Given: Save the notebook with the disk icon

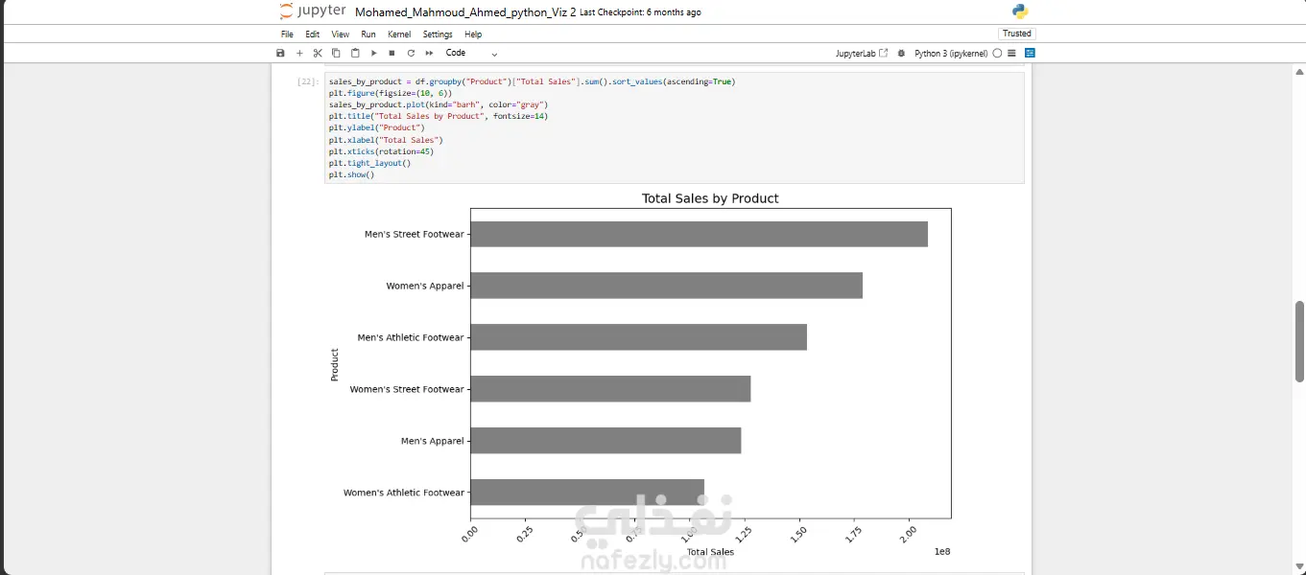Looking at the screenshot, I should [280, 54].
